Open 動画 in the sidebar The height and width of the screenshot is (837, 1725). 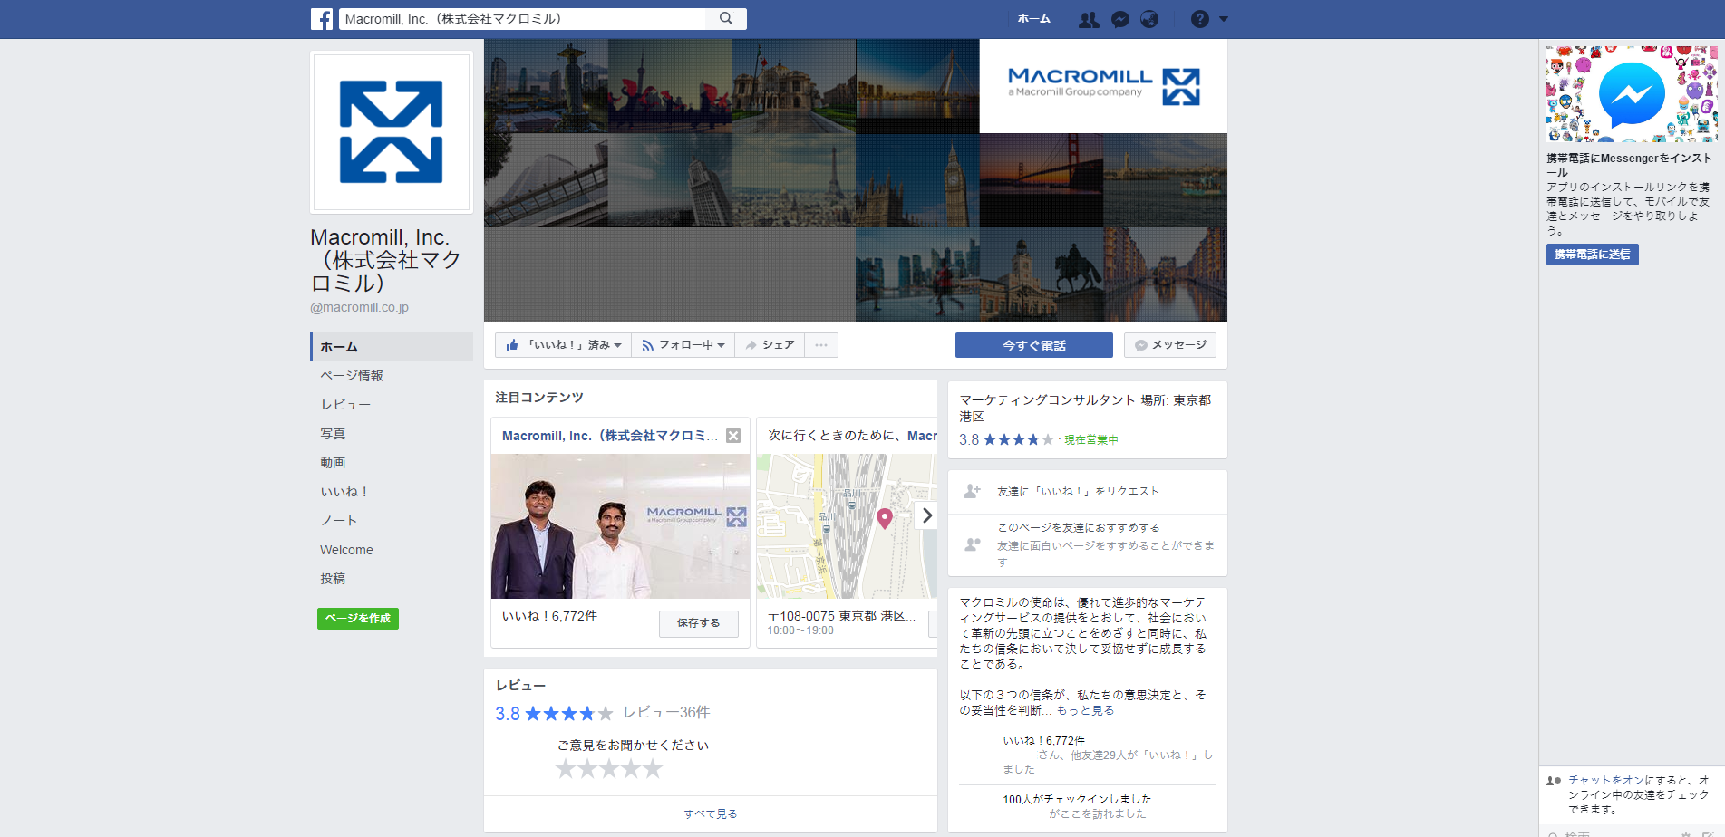333,463
